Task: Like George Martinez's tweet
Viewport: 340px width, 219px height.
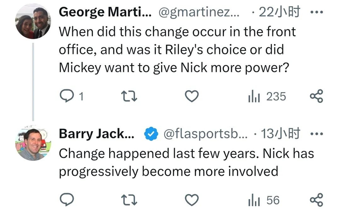Action: (x=192, y=97)
